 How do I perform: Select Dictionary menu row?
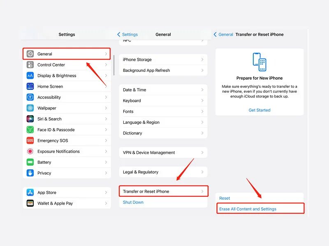[163, 133]
